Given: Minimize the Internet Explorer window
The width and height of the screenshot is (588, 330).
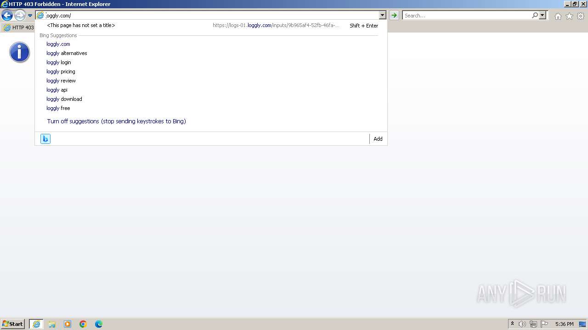Looking at the screenshot, I should (567, 4).
